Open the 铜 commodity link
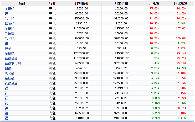Image resolution: width=195 pixels, height=122 pixels. pos(6,103)
